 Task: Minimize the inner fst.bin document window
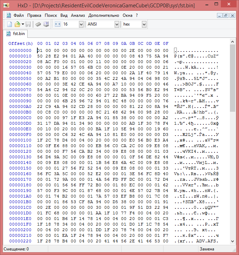(x=219, y=16)
